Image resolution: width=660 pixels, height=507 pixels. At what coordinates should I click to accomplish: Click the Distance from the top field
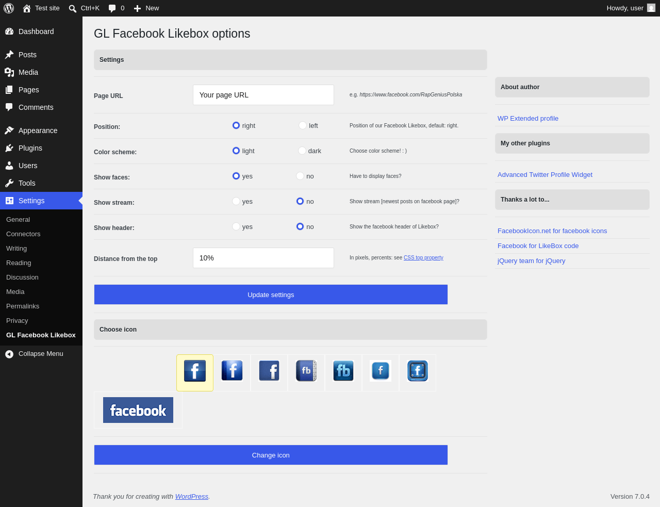click(263, 258)
